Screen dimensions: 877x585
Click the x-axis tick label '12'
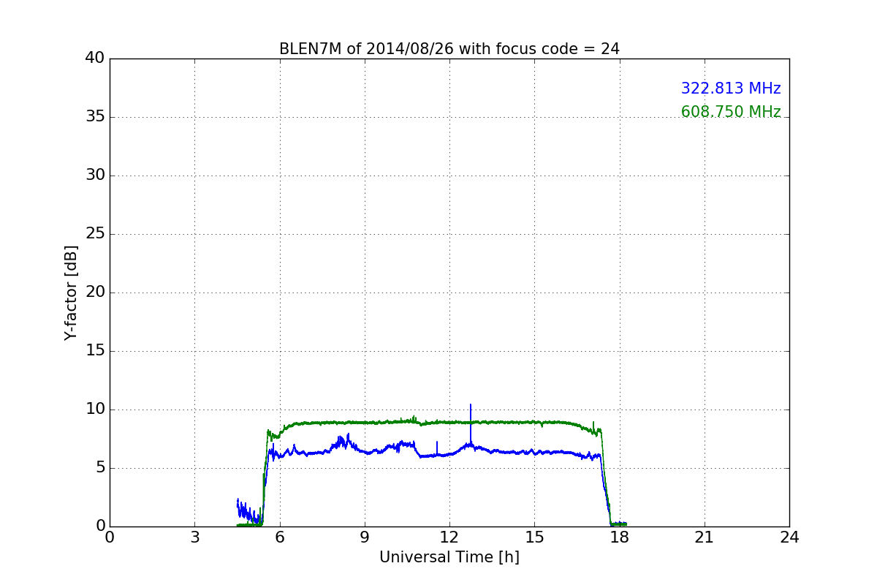click(449, 537)
